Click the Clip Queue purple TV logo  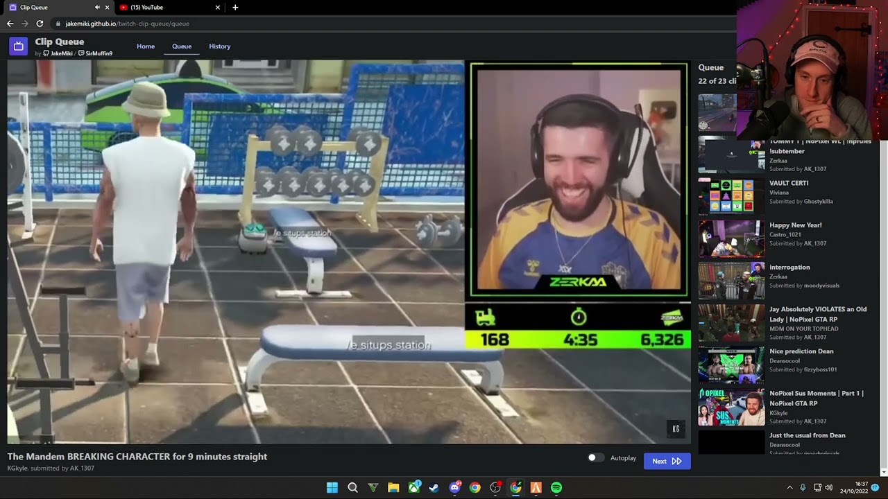tap(19, 46)
